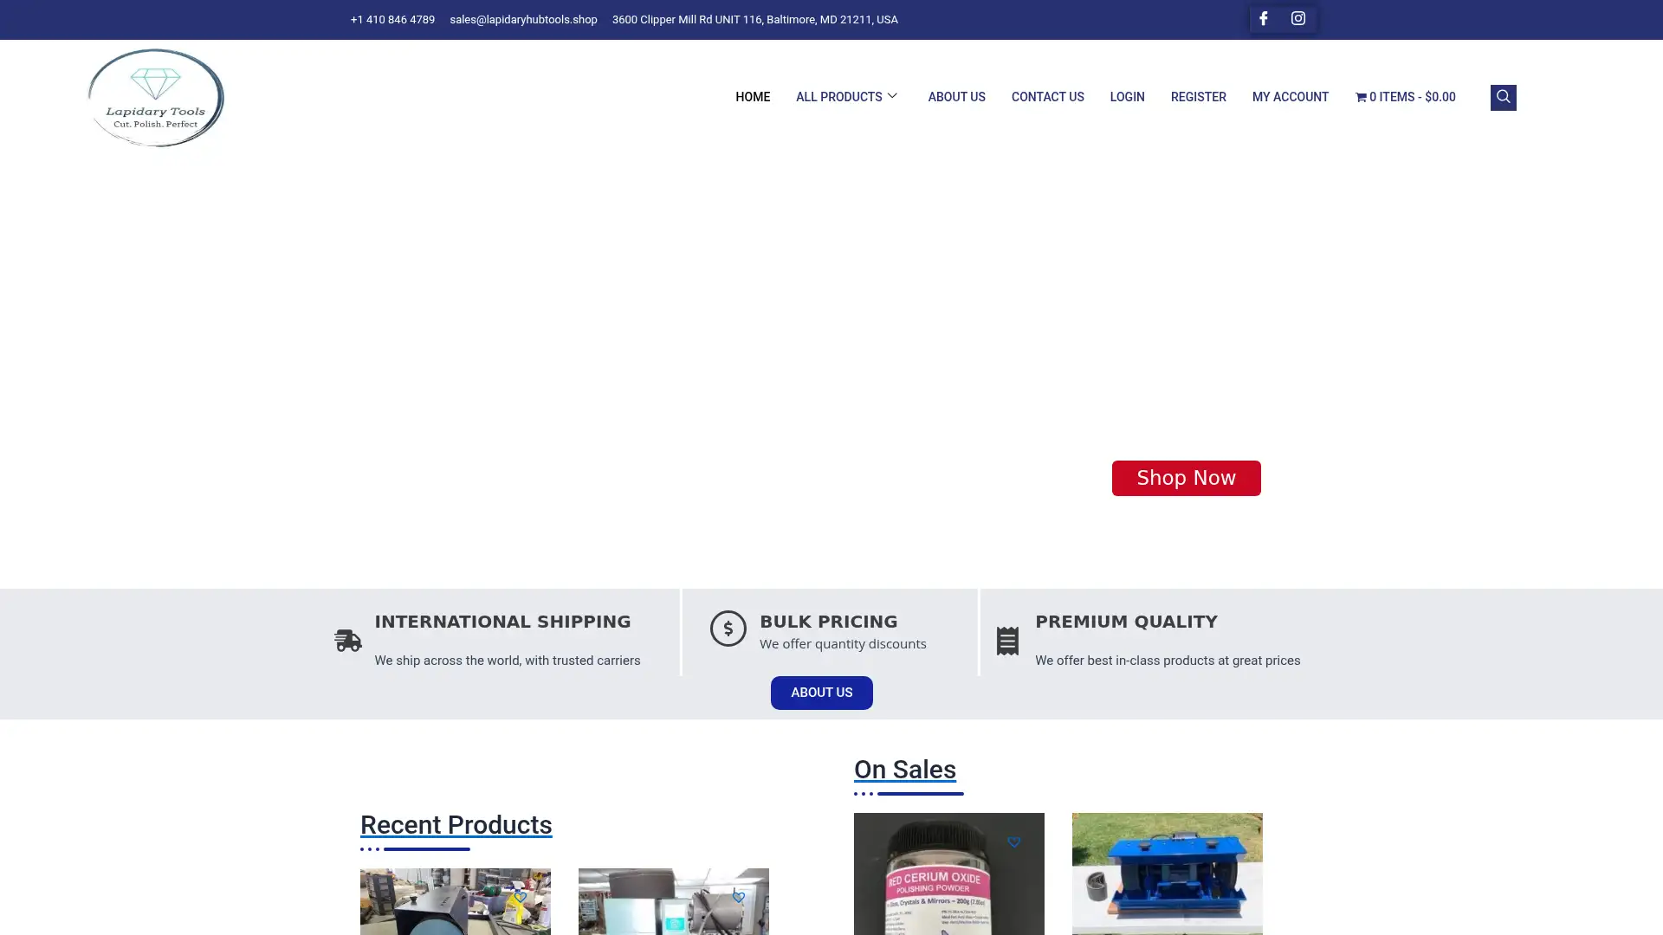Open the Red Cerium Oxide product thumbnail

tap(948, 874)
